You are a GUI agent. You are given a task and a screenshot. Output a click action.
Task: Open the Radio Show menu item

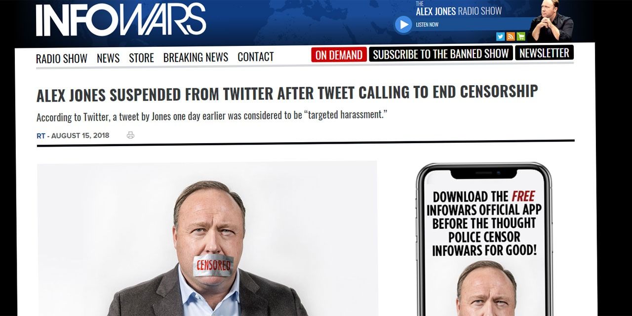[62, 58]
